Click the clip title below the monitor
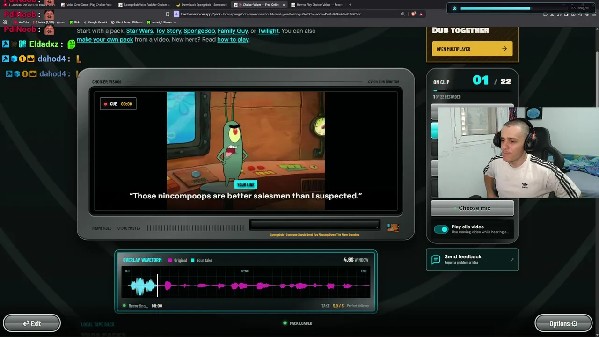Screen dimensions: 599x337 pyautogui.click(x=314, y=234)
